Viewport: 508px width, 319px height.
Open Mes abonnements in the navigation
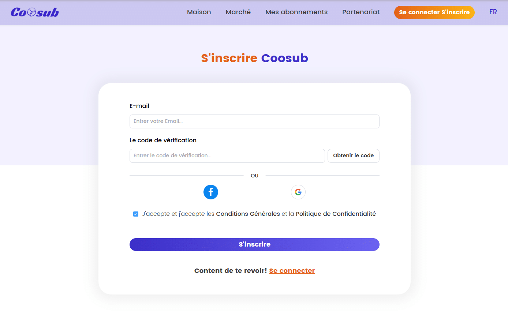click(x=296, y=12)
